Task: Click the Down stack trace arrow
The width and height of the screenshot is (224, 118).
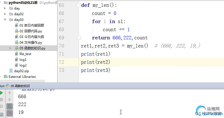Action: [9, 100]
